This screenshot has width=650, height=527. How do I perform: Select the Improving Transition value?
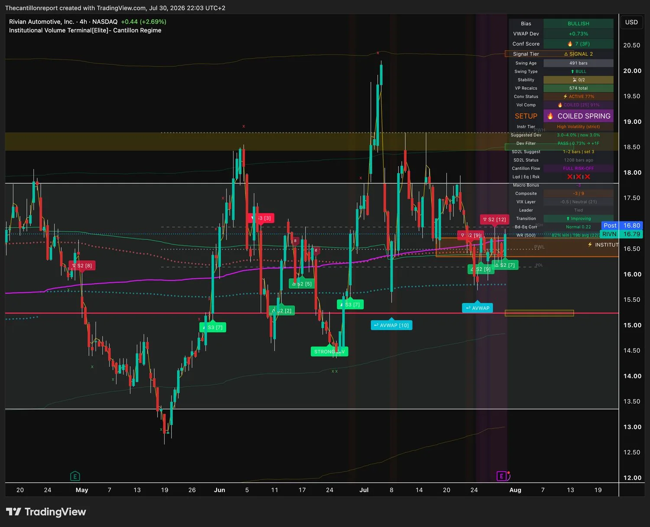tap(578, 219)
